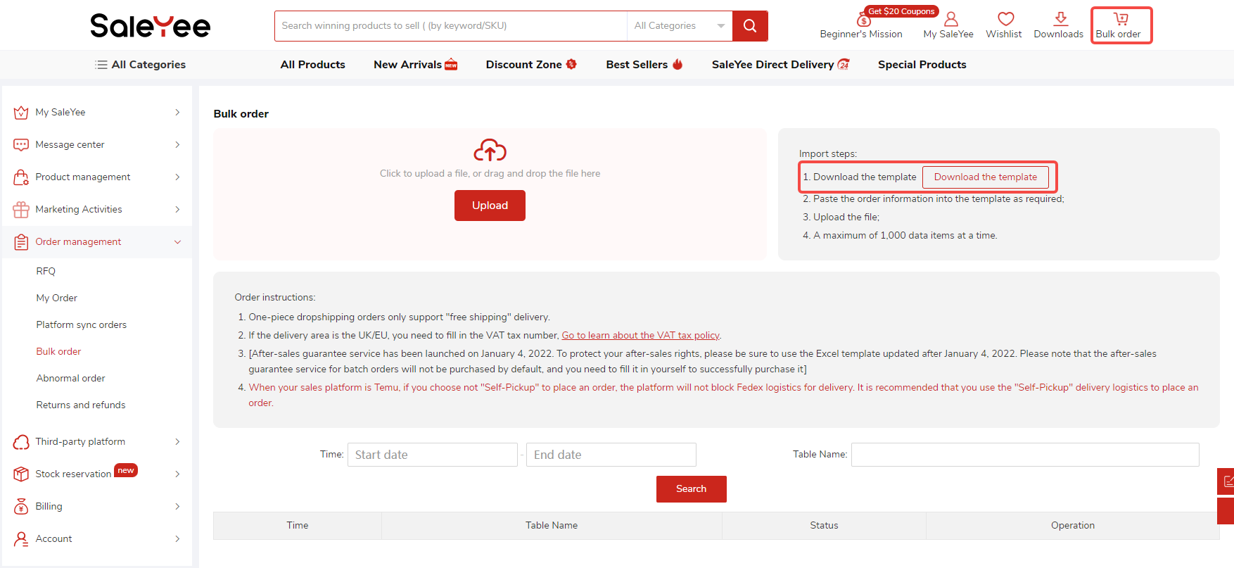This screenshot has height=568, width=1234.
Task: Expand the Third-party platform chevron
Action: [x=177, y=442]
